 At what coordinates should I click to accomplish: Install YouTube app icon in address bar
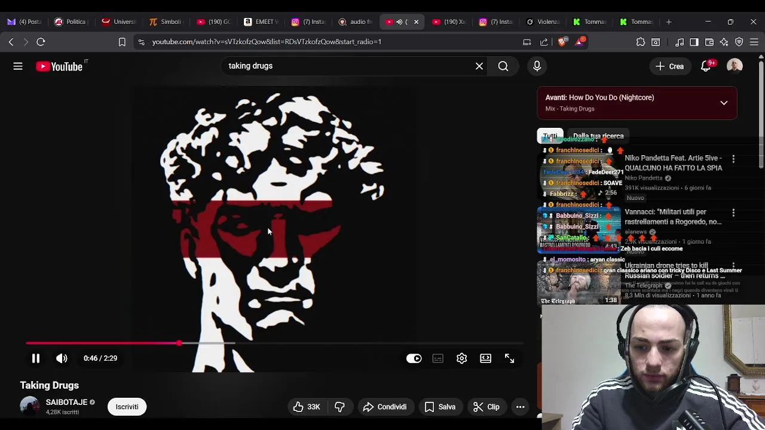(x=527, y=42)
